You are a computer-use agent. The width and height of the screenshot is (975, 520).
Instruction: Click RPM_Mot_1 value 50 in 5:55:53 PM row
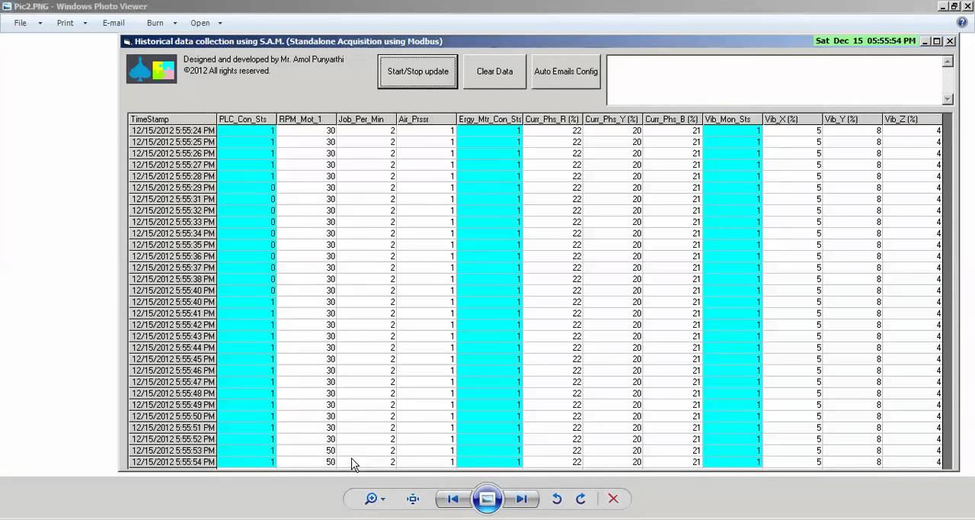point(306,451)
